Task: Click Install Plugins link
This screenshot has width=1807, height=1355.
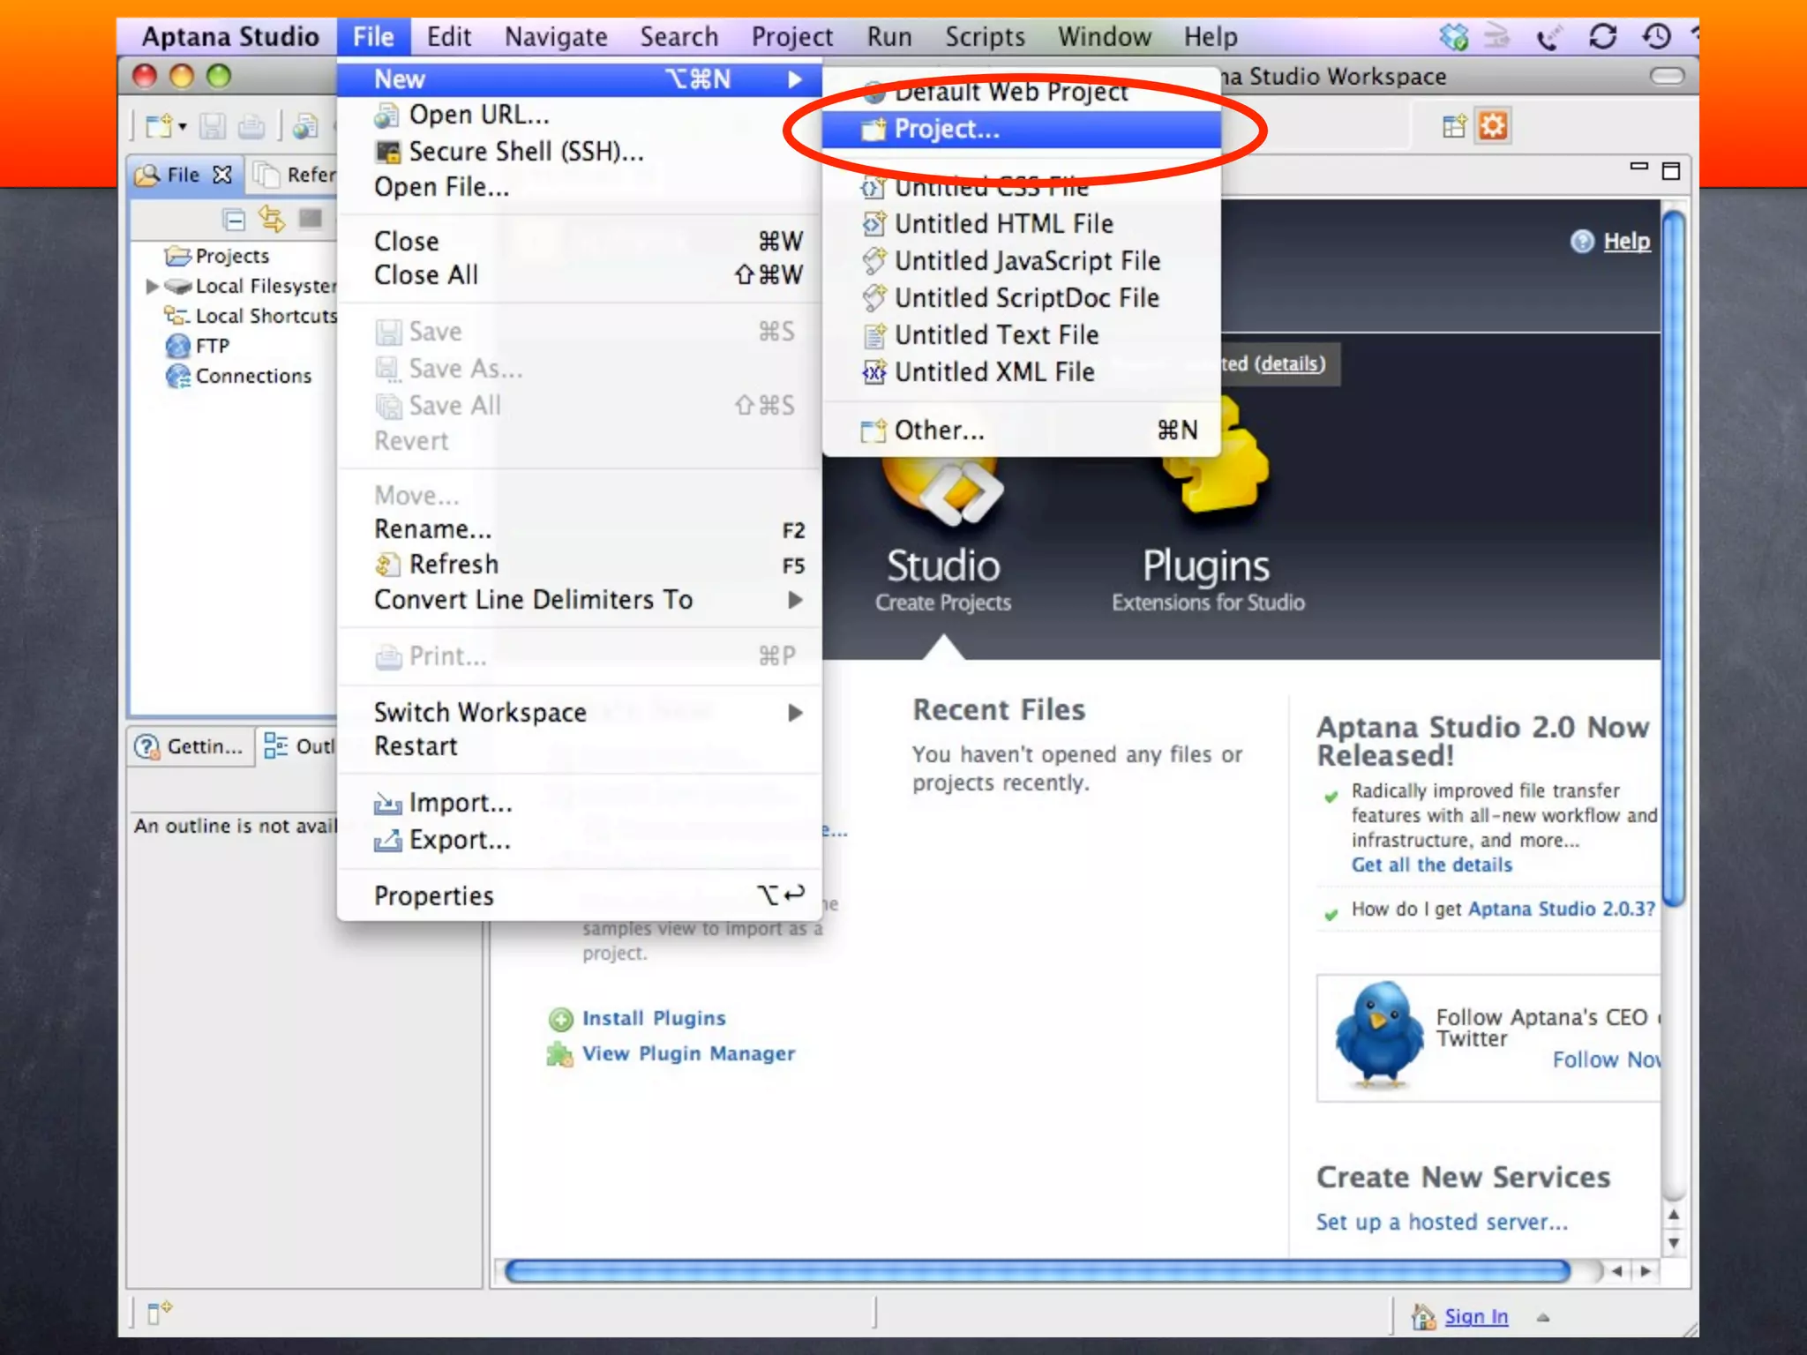Action: 654,1018
